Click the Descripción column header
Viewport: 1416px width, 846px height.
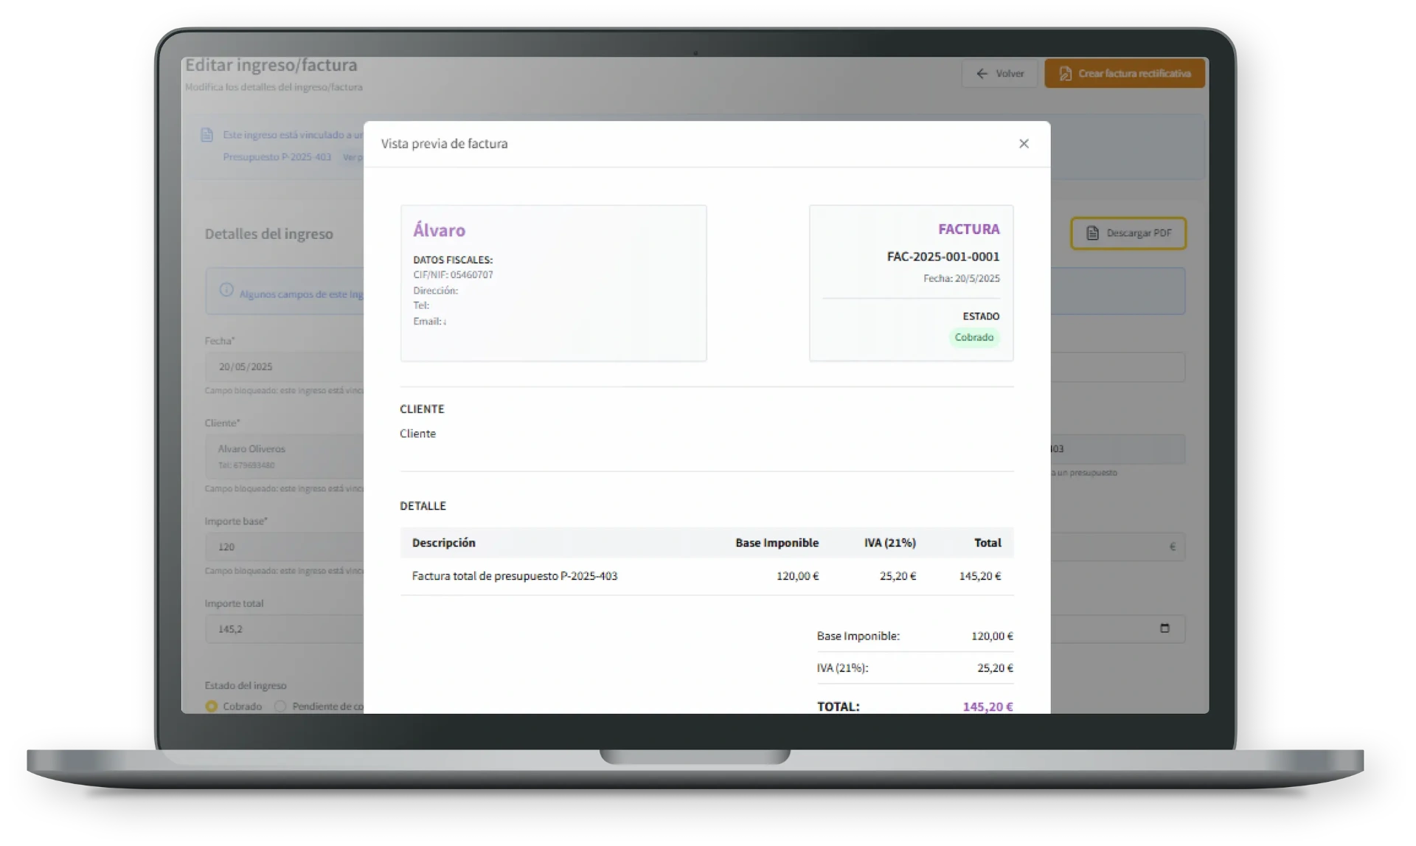[444, 543]
